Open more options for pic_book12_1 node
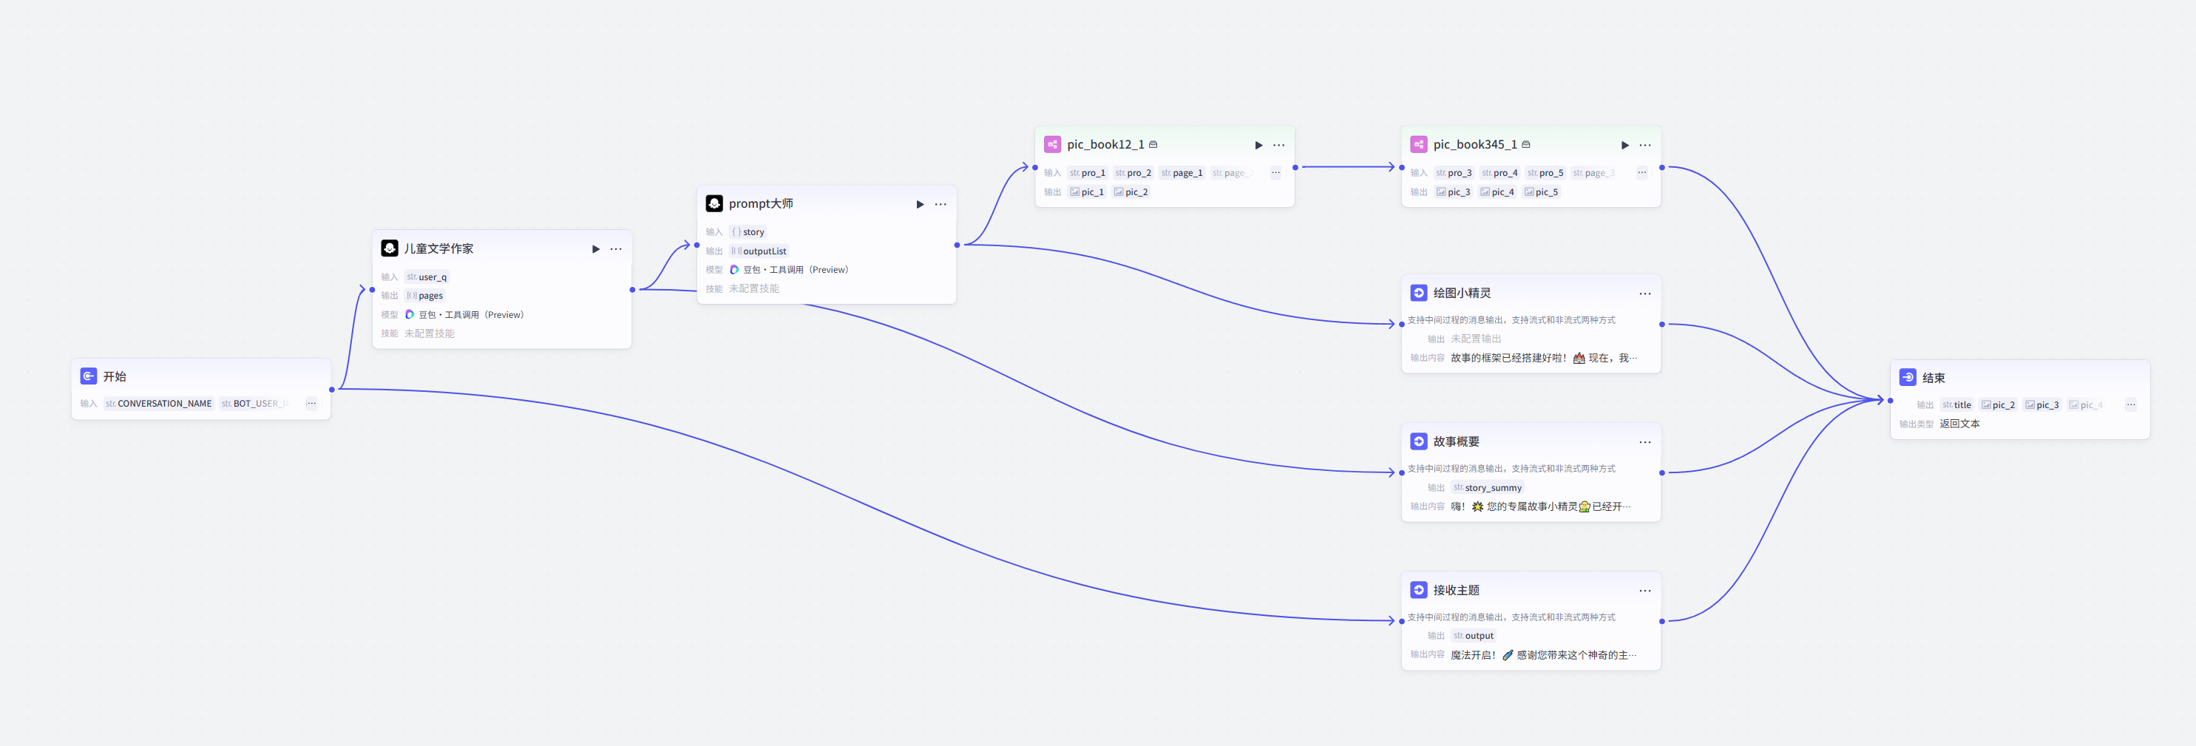Image resolution: width=2196 pixels, height=746 pixels. [1278, 145]
